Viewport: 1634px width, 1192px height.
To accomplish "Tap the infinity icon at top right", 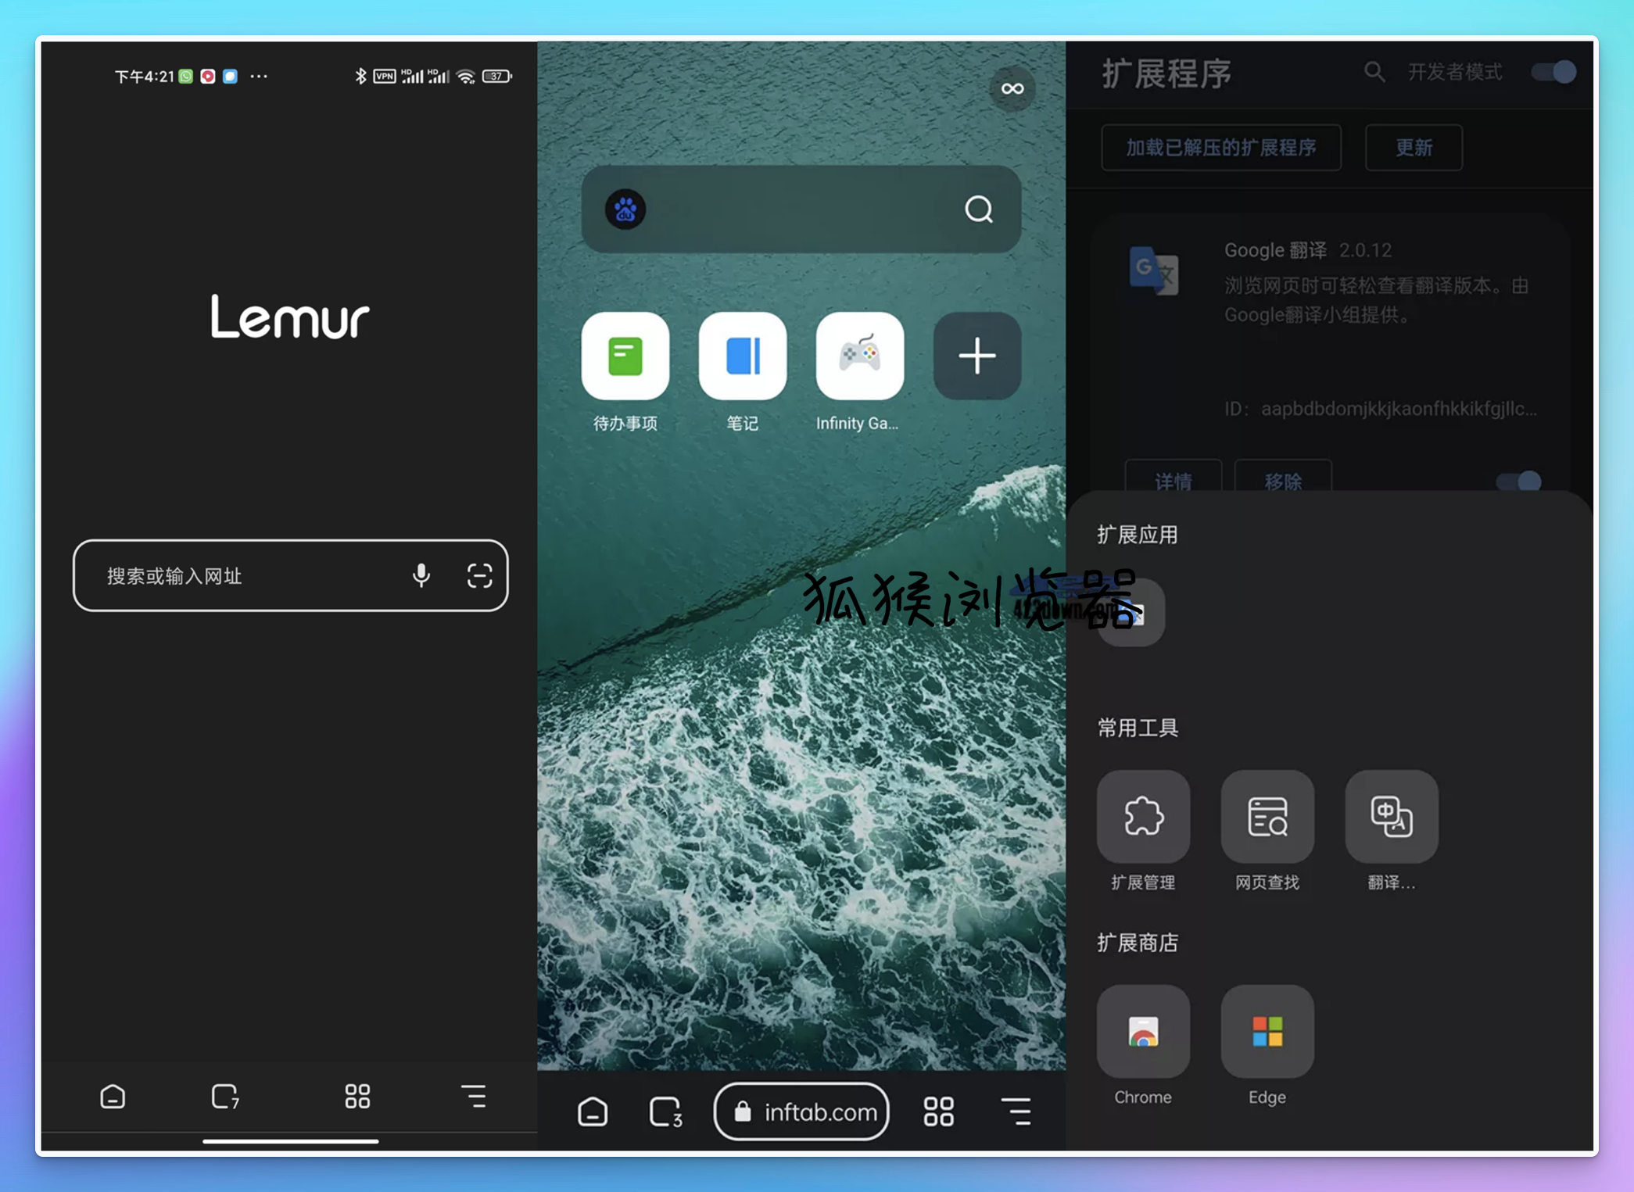I will coord(1012,88).
